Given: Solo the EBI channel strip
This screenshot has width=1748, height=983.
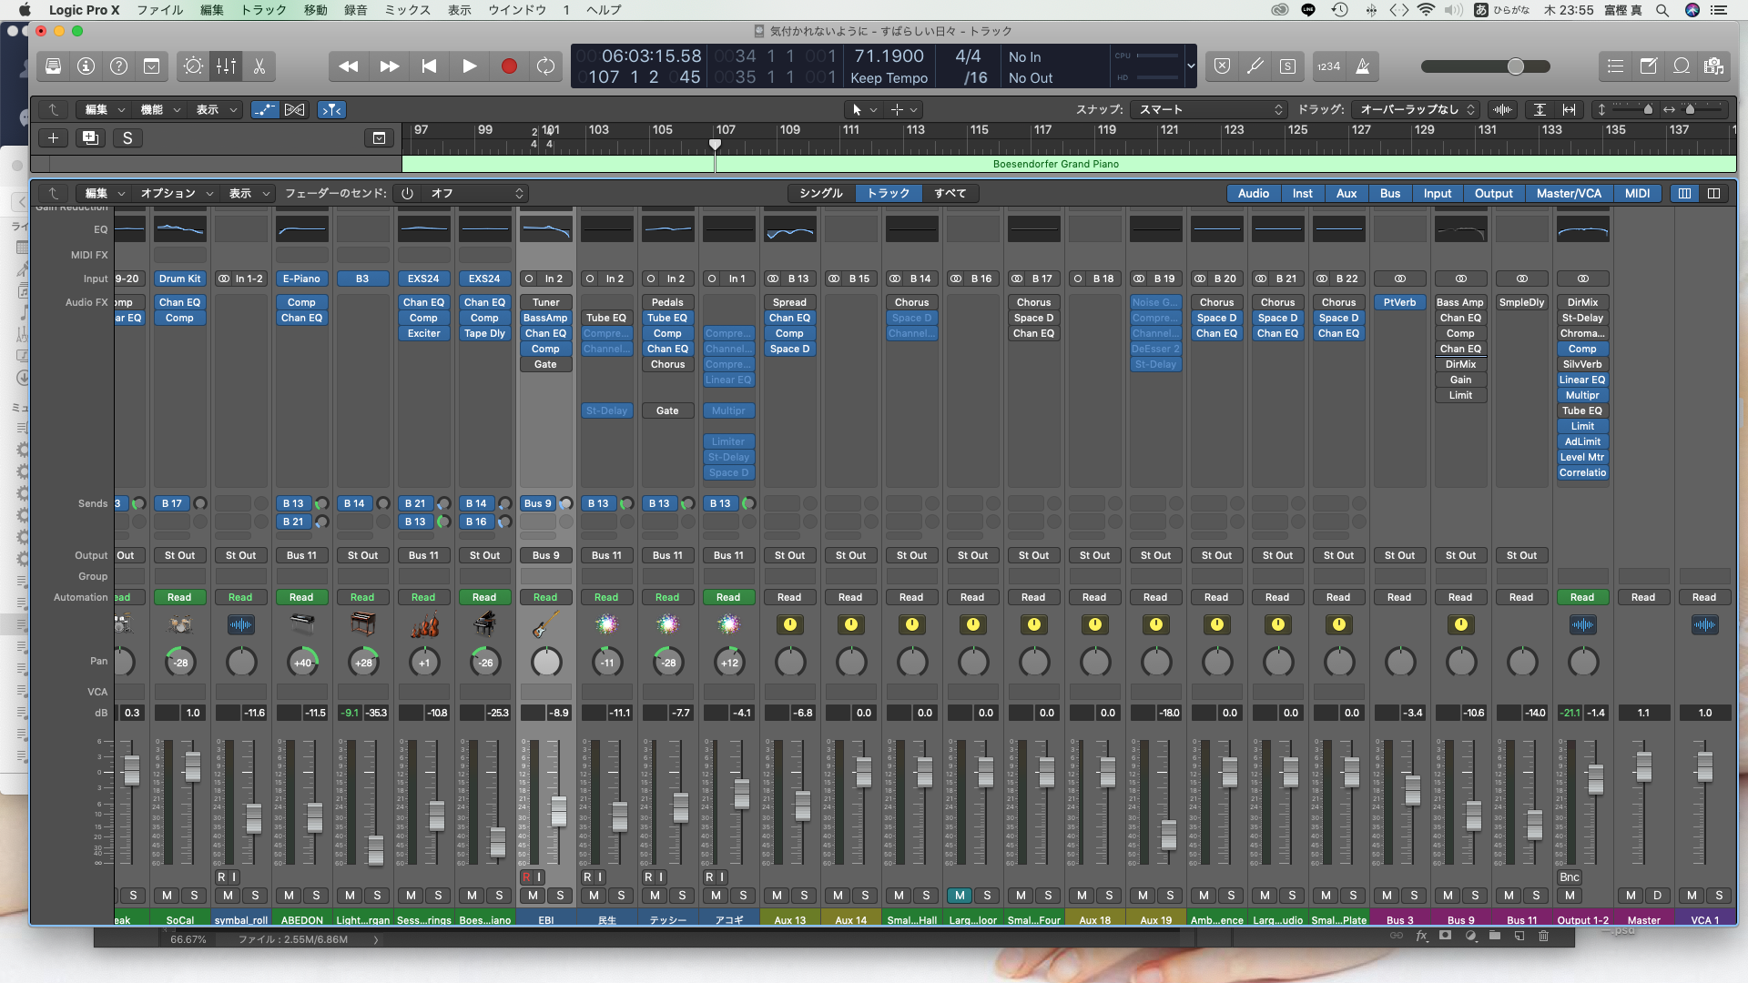Looking at the screenshot, I should point(560,896).
